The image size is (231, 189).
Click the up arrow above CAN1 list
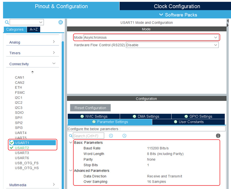coord(32,72)
